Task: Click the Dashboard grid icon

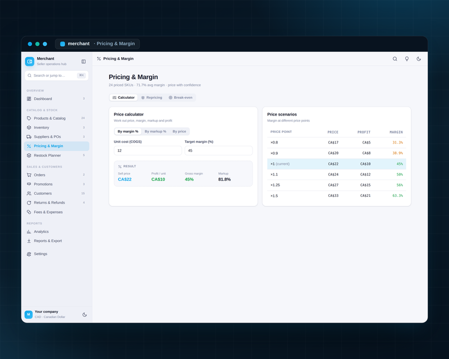Action: [29, 99]
